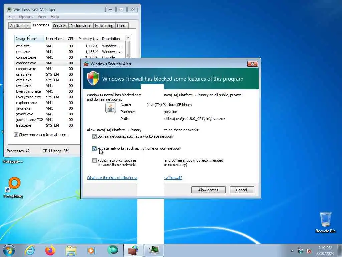Switch to the Performance tab

click(x=80, y=25)
